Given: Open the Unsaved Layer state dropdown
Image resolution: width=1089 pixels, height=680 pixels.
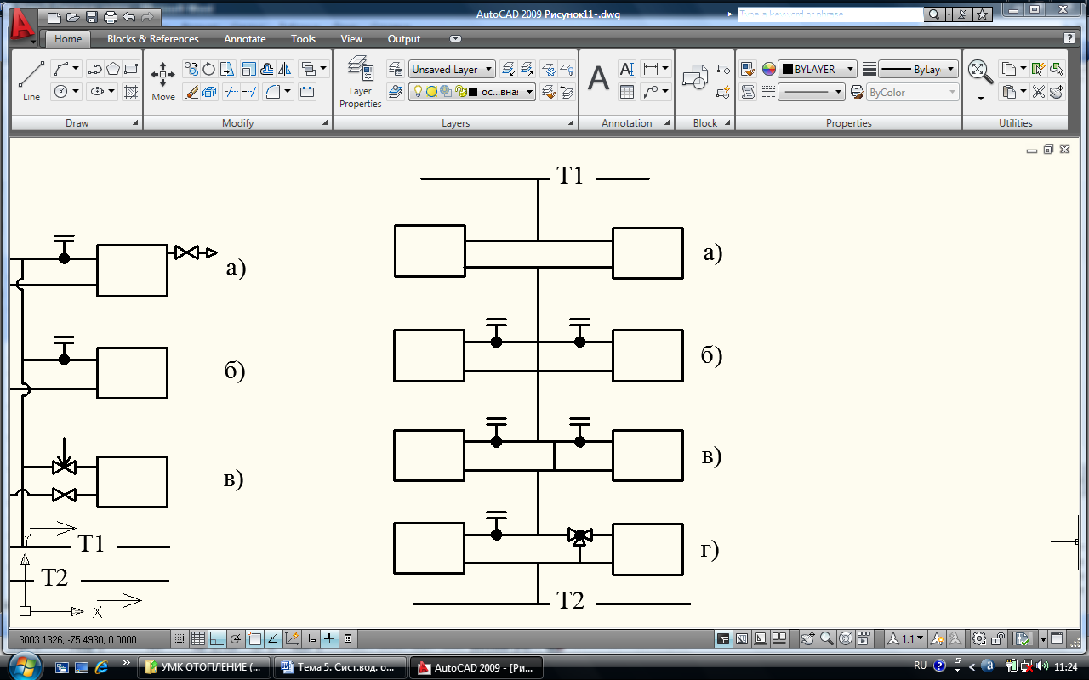Looking at the screenshot, I should 453,70.
